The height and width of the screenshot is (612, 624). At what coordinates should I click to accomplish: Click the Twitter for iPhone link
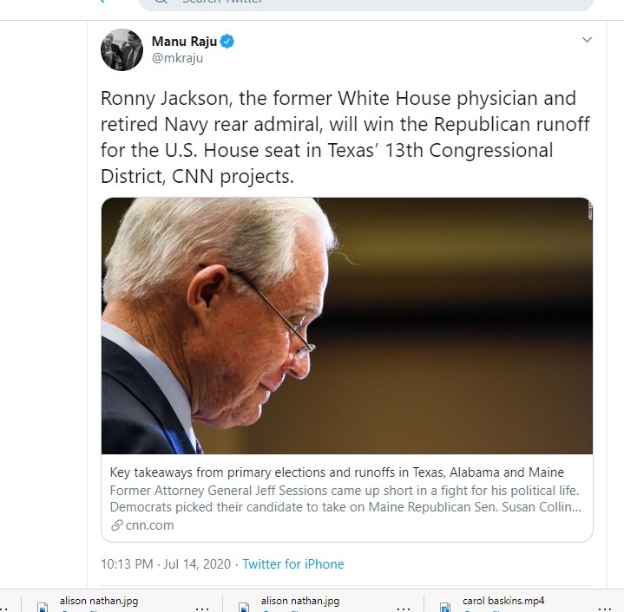pos(293,564)
